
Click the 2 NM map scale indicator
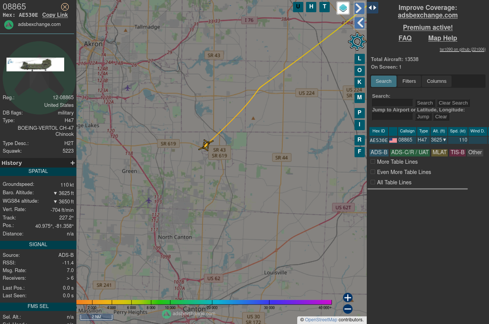coord(96,317)
